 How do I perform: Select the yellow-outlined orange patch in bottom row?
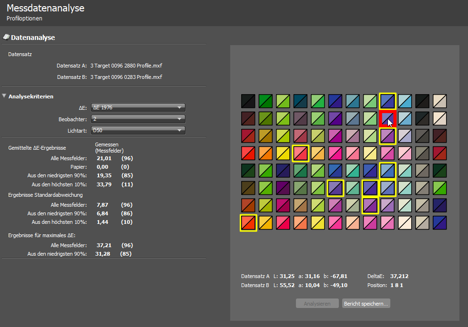click(x=248, y=222)
